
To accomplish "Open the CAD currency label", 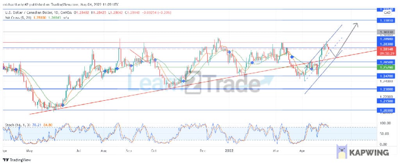I will [387, 12].
